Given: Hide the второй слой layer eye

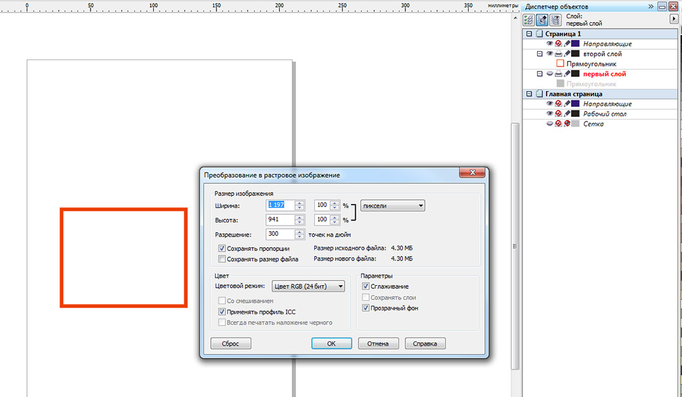Looking at the screenshot, I should [x=550, y=54].
